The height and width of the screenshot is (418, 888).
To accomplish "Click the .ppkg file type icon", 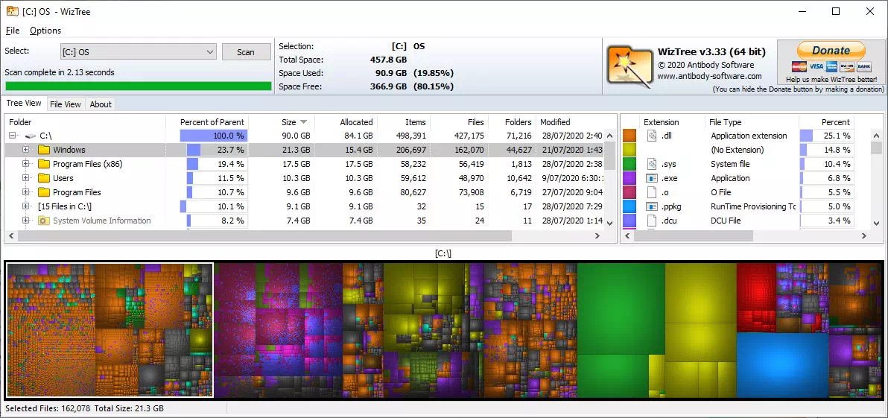I will coord(651,206).
